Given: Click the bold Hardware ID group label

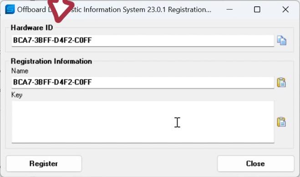Looking at the screenshot, I should pos(32,28).
